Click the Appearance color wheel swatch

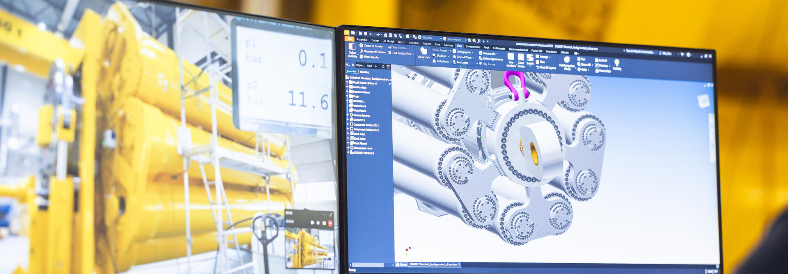[x=445, y=39]
